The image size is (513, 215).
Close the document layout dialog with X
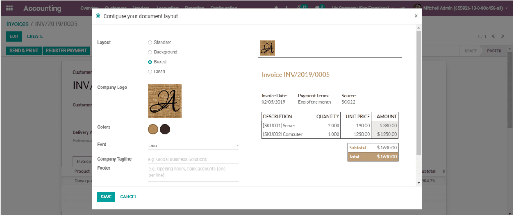[416, 16]
